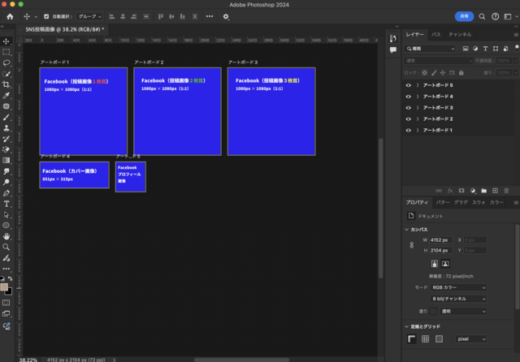Create a new layer icon
Screen dimensions: 520x362
coord(495,191)
